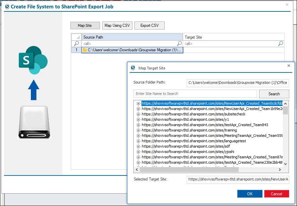This screenshot has height=206, width=297.
Task: Click search icon right of Source Path filter
Action: click(179, 44)
